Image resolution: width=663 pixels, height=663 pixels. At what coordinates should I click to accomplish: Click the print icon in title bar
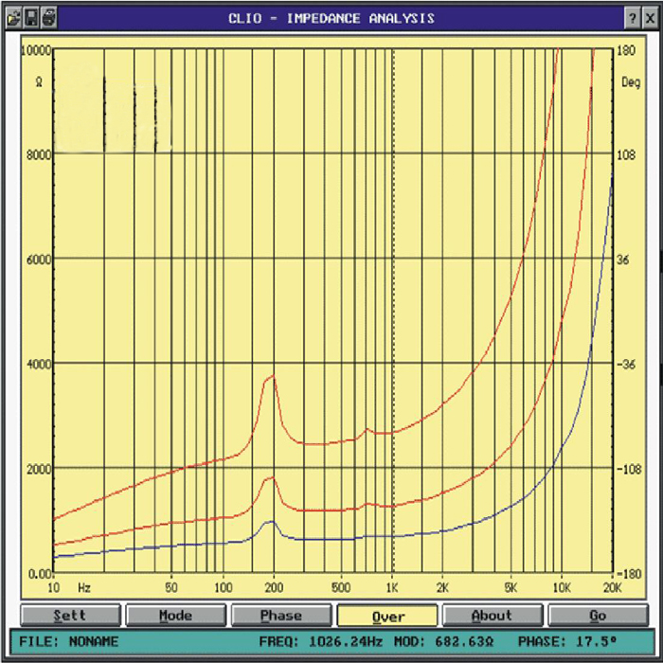click(x=48, y=17)
